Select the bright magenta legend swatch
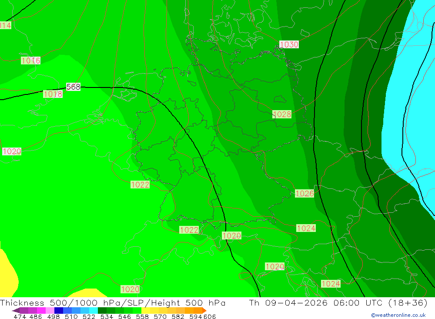435x319 pixels. point(41,310)
